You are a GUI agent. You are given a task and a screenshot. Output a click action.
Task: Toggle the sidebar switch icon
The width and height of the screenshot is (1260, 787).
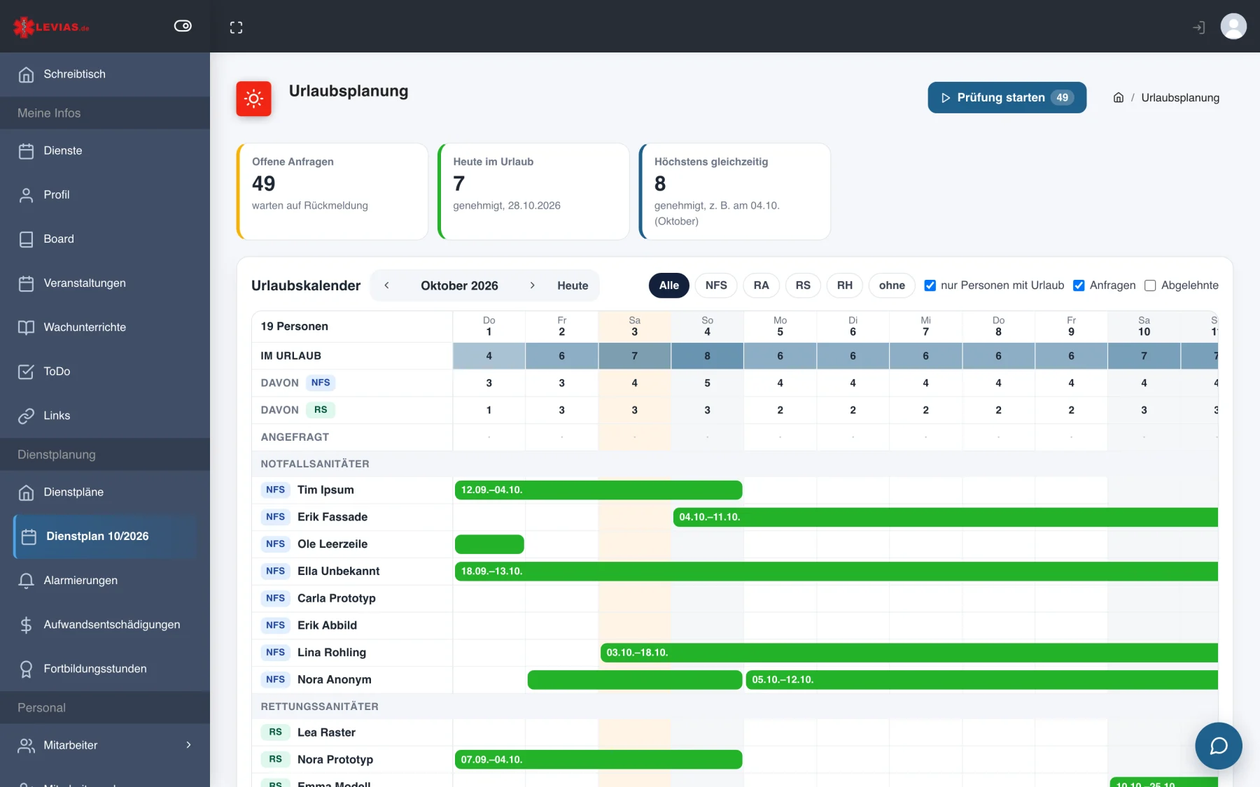pos(183,26)
